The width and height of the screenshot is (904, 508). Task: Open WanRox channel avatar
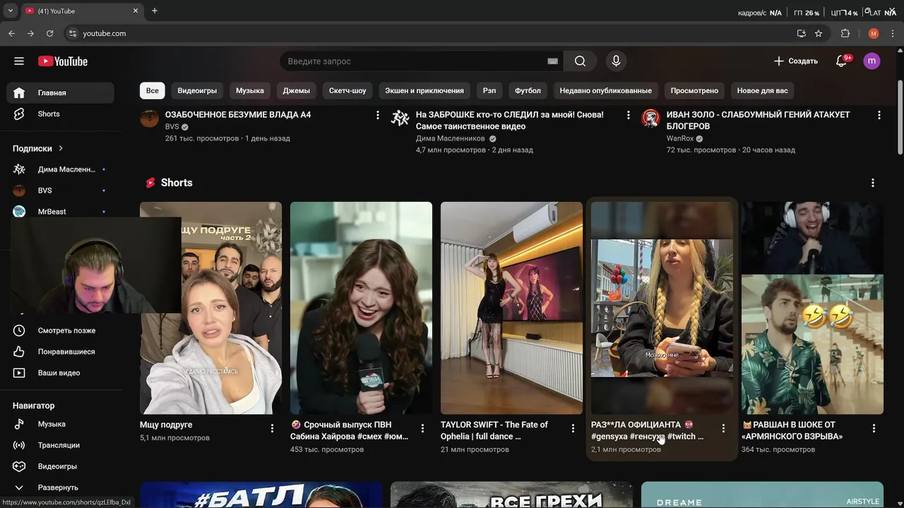[x=650, y=118]
